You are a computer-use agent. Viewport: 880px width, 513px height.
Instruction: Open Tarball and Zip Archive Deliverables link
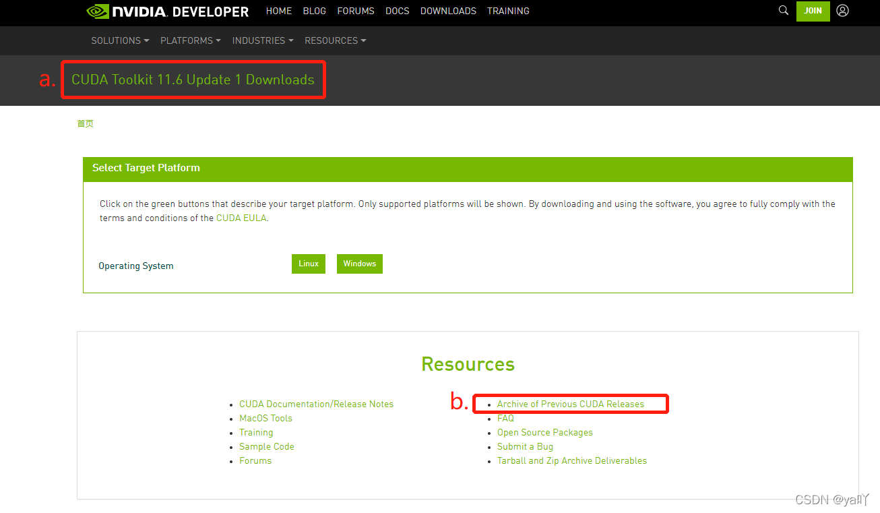coord(572,461)
